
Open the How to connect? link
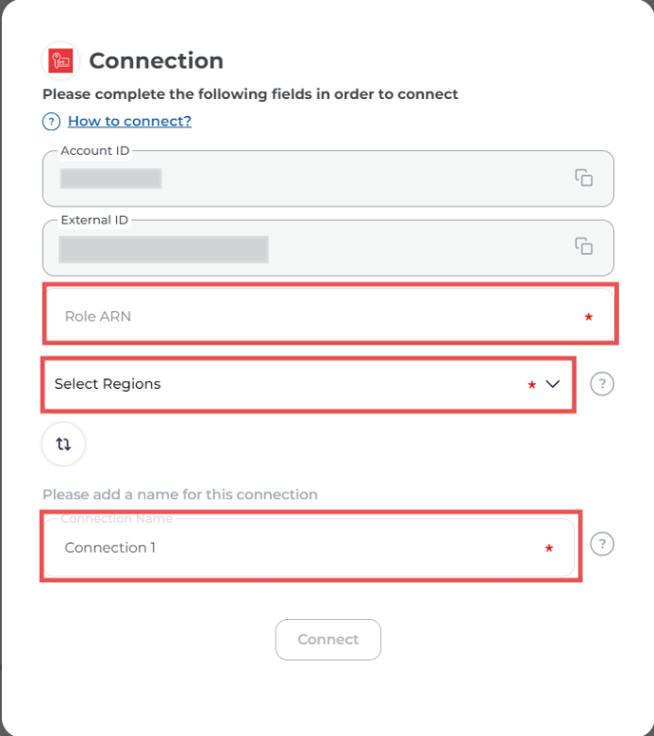(x=129, y=121)
